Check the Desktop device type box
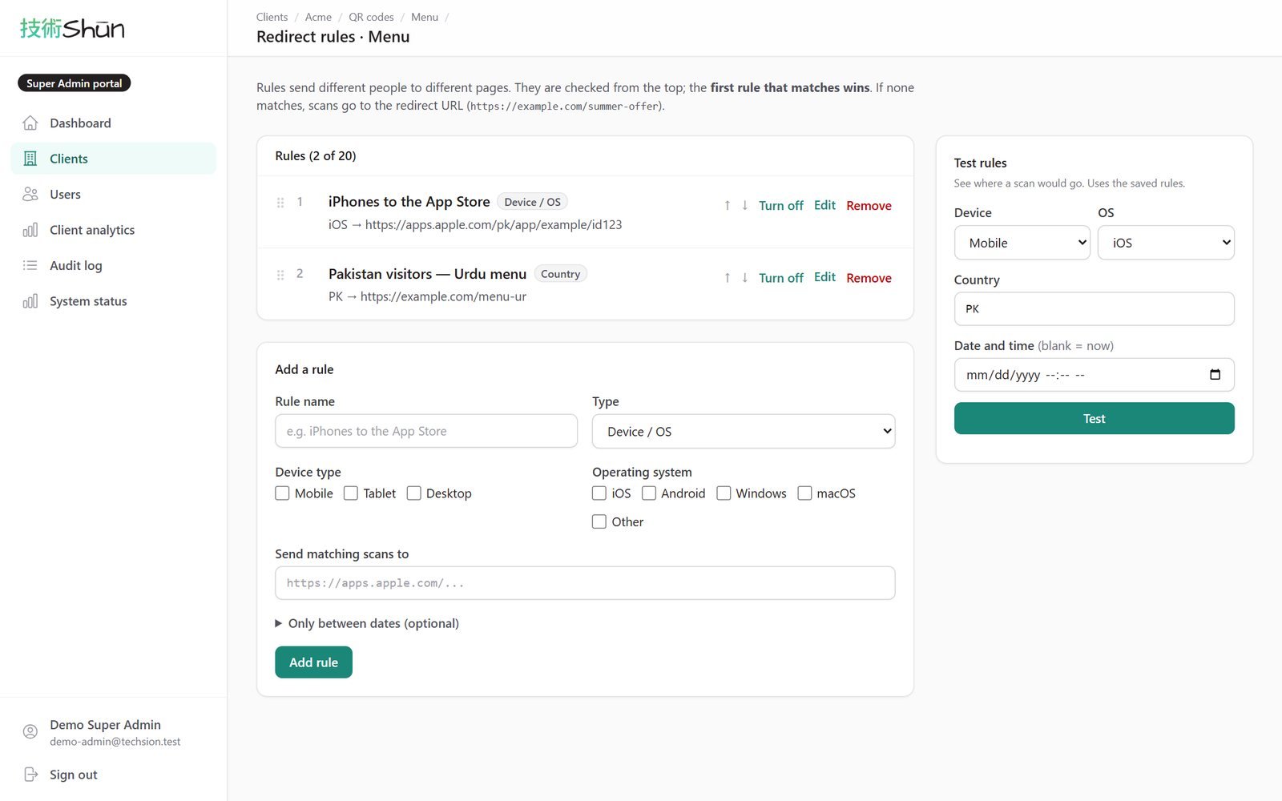The width and height of the screenshot is (1282, 801). tap(414, 493)
